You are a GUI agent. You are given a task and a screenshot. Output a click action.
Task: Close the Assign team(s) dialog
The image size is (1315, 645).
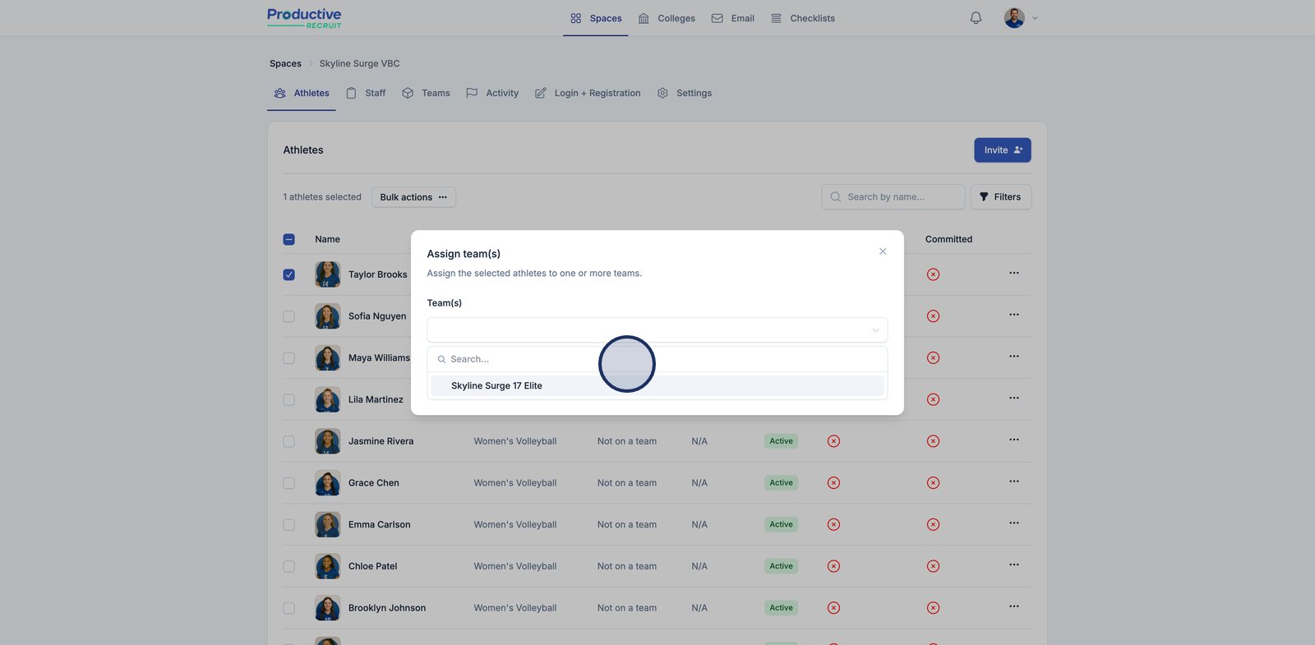pyautogui.click(x=883, y=251)
